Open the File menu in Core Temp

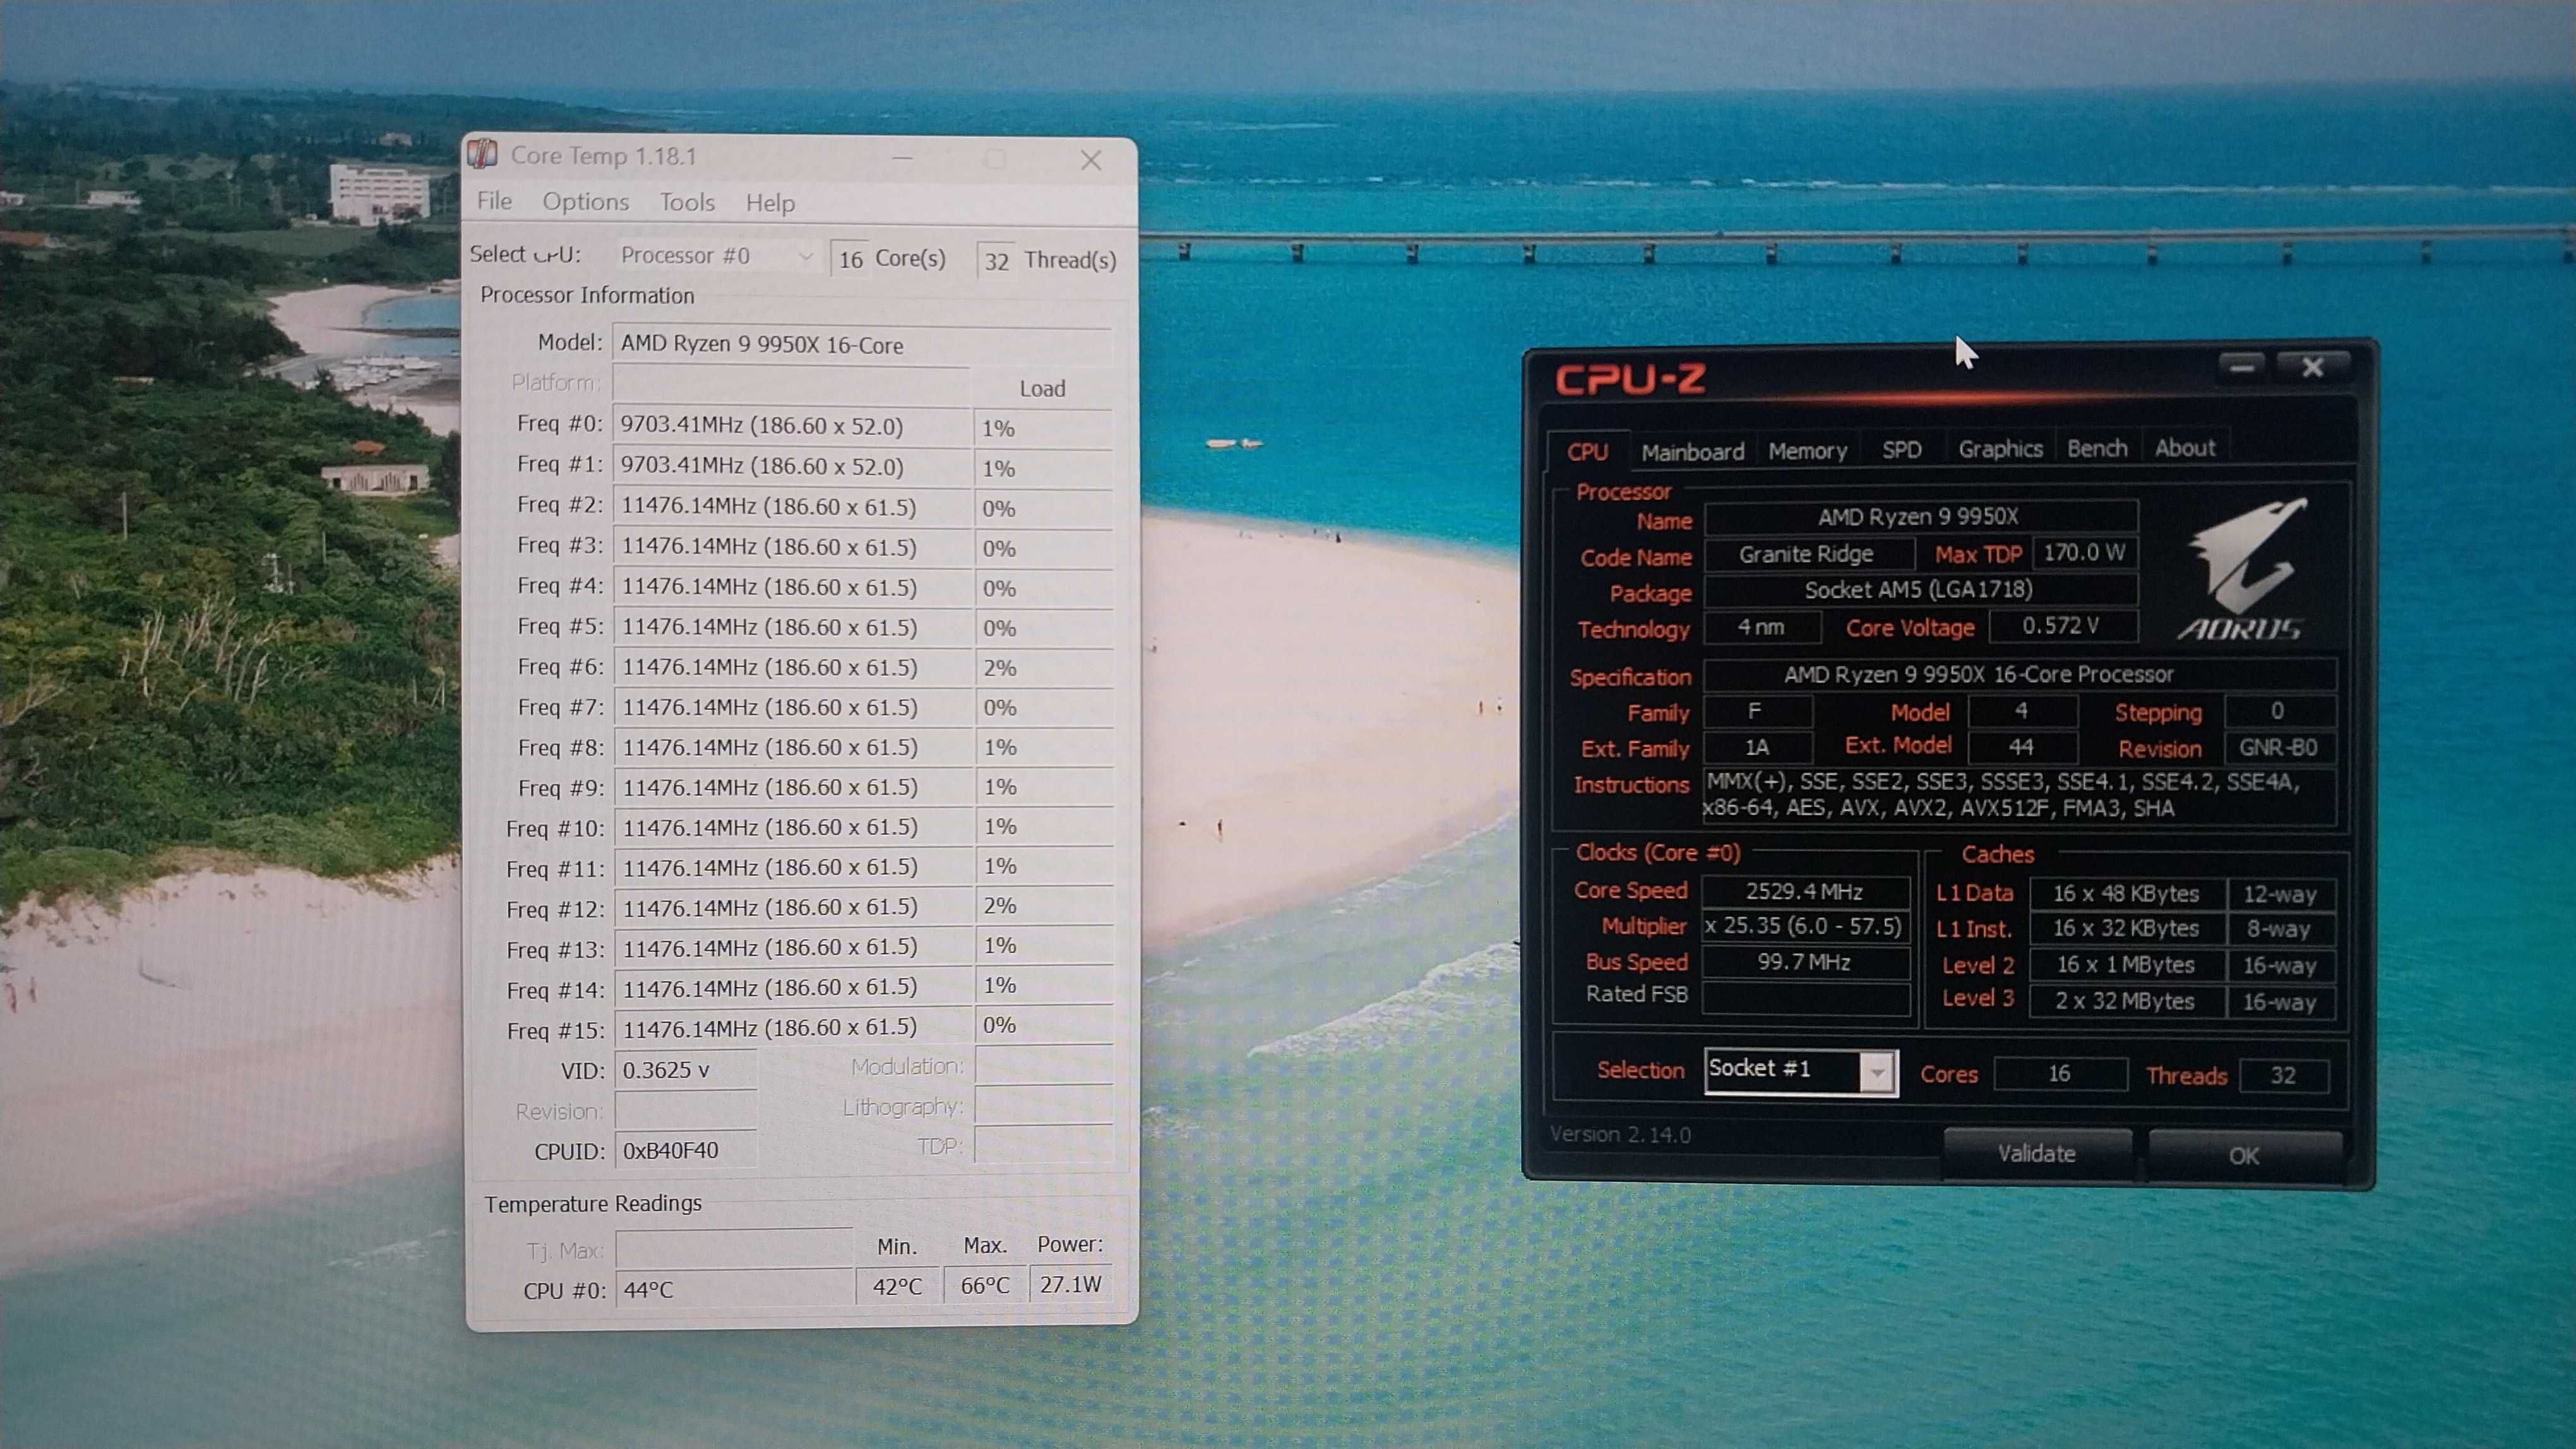(494, 201)
